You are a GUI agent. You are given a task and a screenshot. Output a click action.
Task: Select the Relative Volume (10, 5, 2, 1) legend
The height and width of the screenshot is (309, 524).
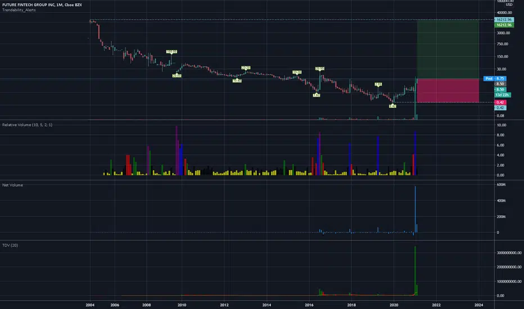coord(27,125)
